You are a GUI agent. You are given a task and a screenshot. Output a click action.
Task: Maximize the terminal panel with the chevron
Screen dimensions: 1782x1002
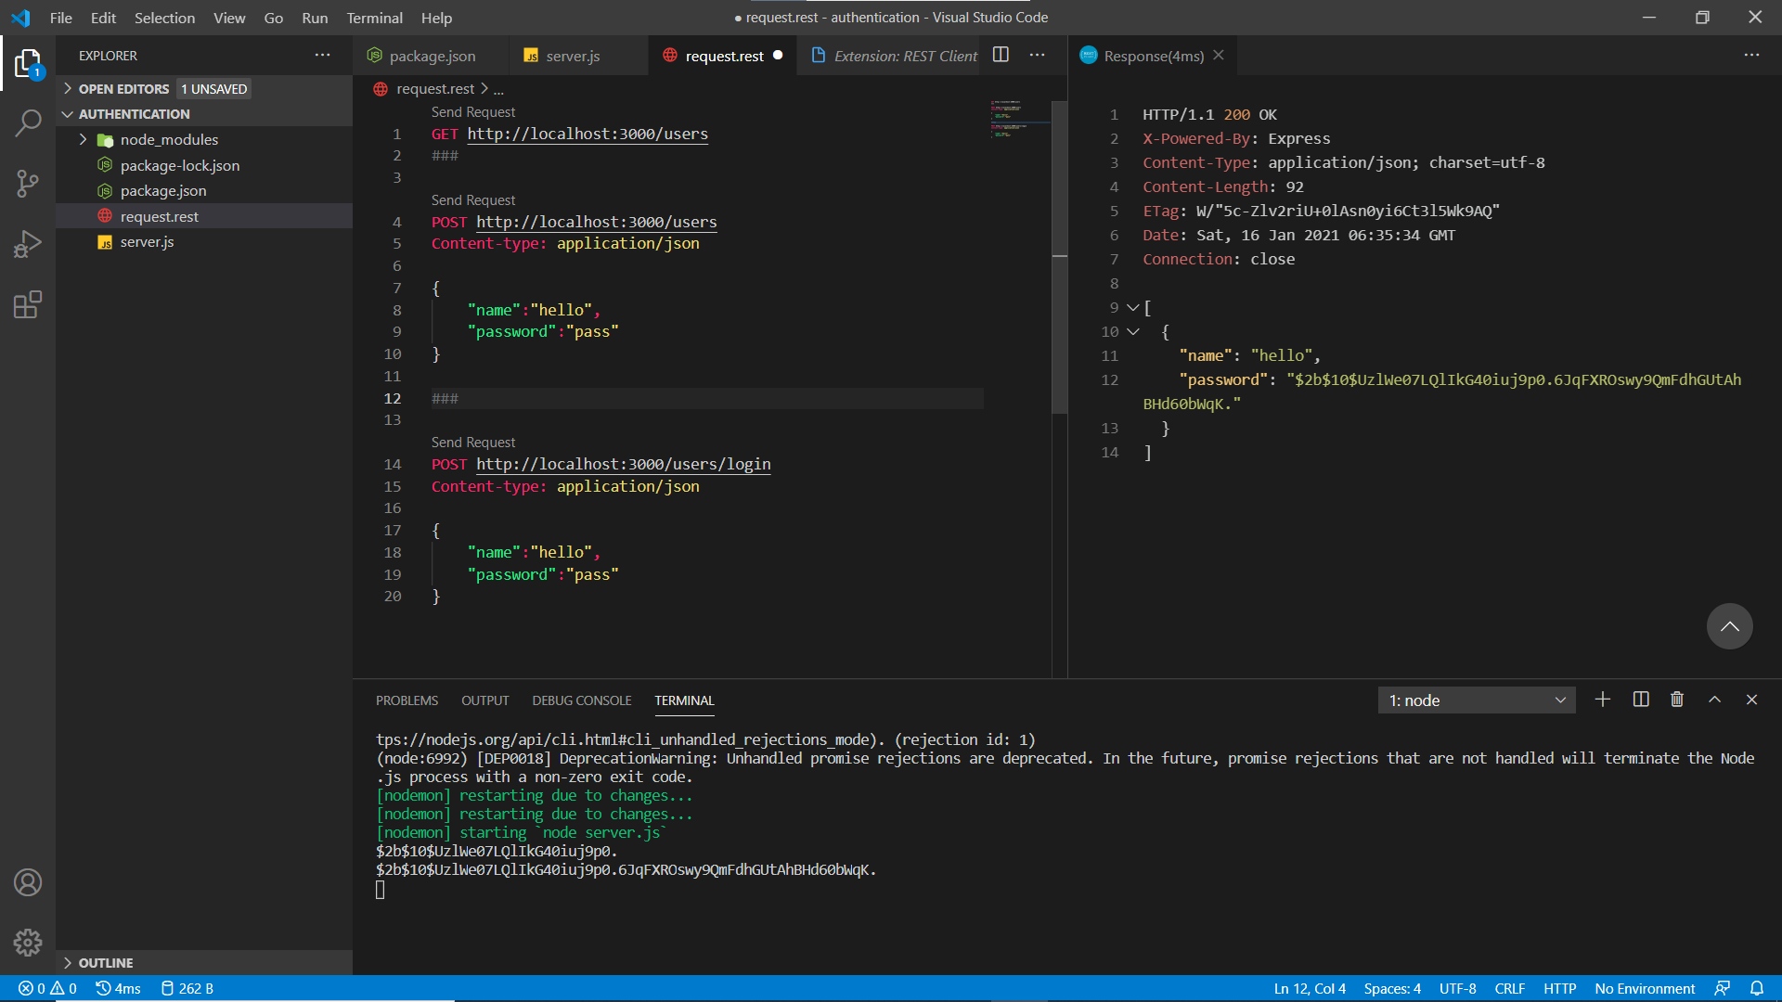[1714, 700]
